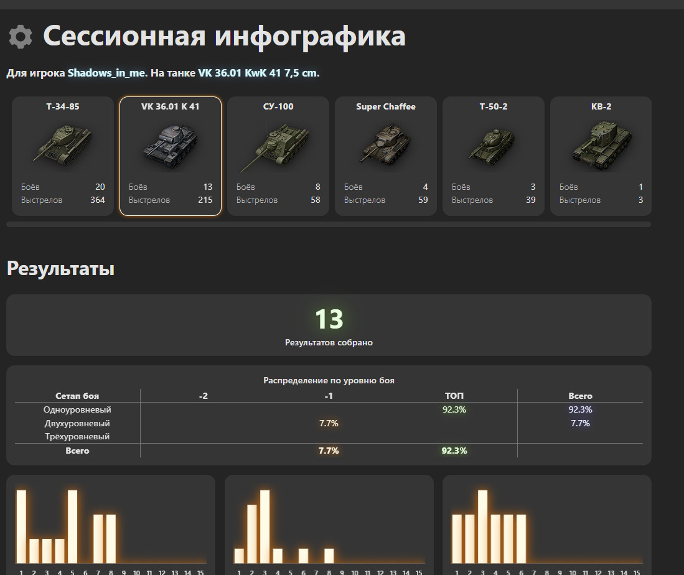Screen dimensions: 684x575
Task: Click the Сетап боя column header
Action: click(x=77, y=396)
